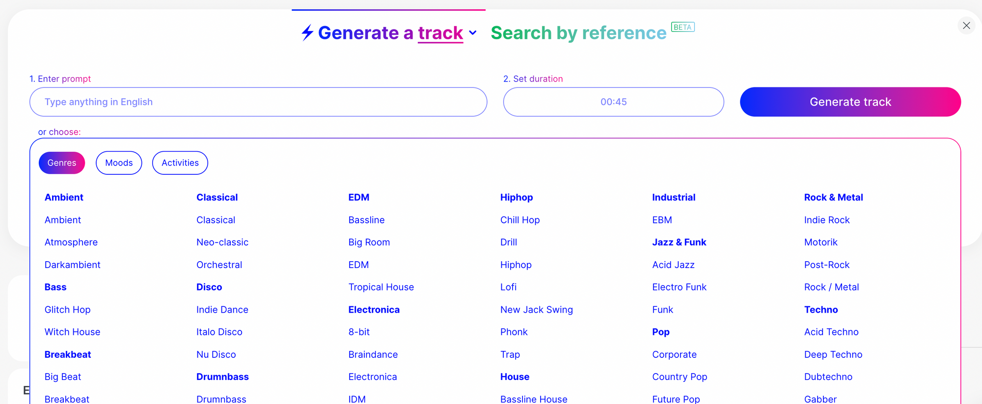Select the New Jack Swing genre
The image size is (982, 404).
point(537,310)
